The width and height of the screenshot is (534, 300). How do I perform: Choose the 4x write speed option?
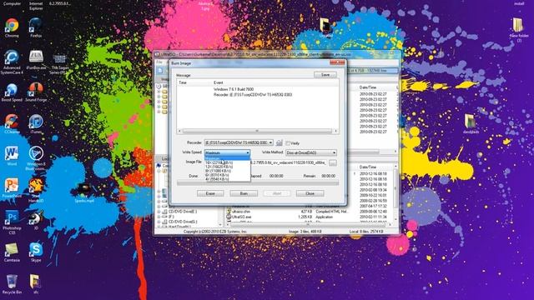pyautogui.click(x=228, y=179)
